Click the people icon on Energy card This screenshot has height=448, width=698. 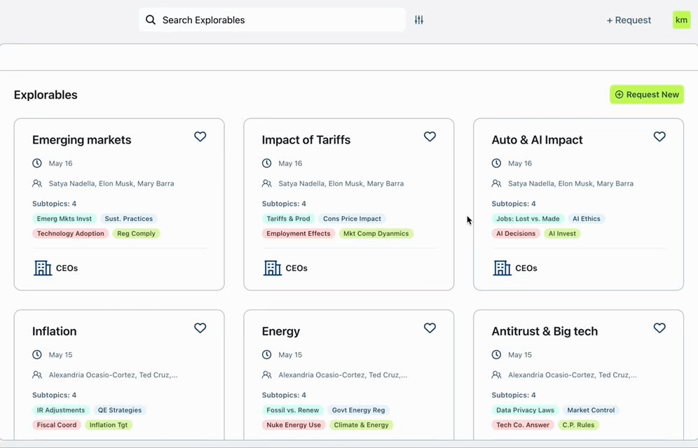pyautogui.click(x=266, y=374)
